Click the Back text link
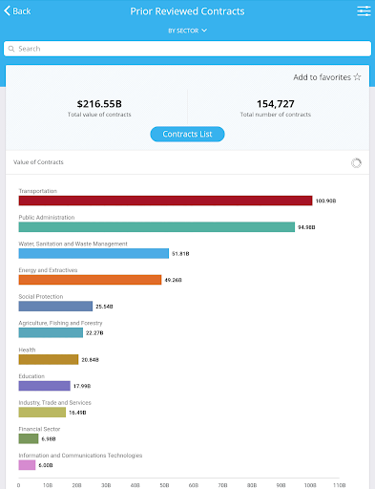 [22, 11]
